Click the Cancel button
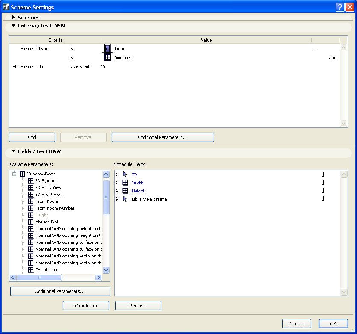This screenshot has height=334, width=357. tap(297, 324)
